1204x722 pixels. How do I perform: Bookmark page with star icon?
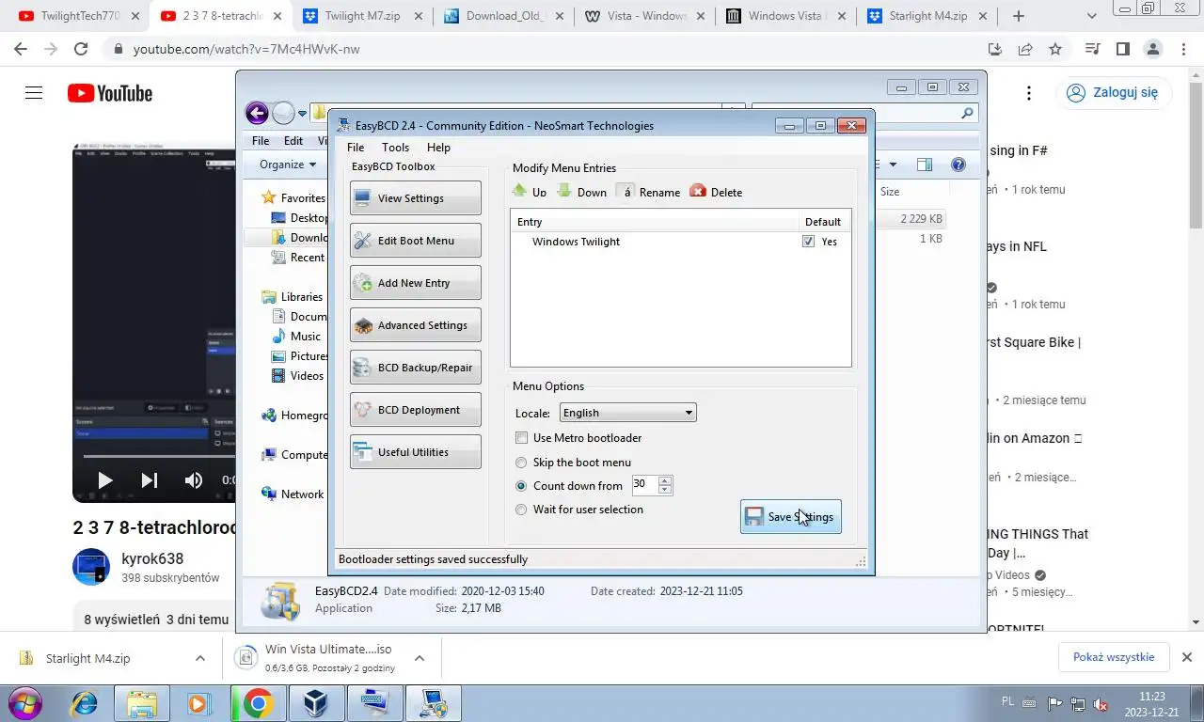[1055, 49]
